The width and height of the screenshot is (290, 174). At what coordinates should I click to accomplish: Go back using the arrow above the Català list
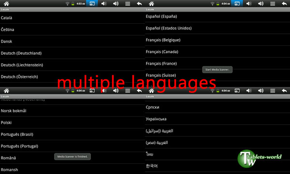[x=140, y=3]
